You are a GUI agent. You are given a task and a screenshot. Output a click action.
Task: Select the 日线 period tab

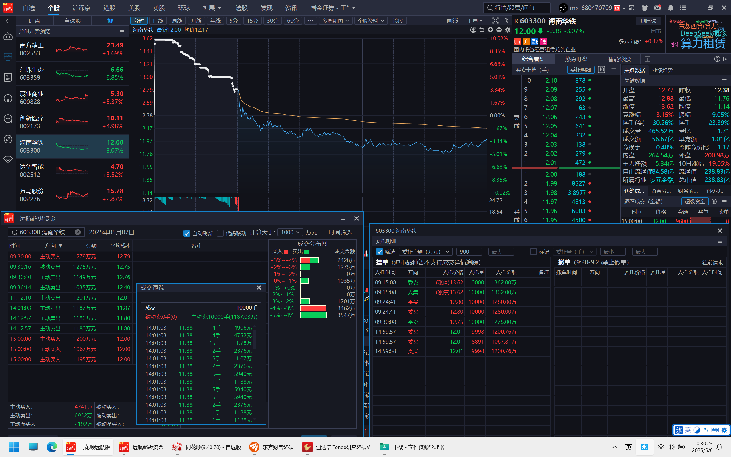pyautogui.click(x=158, y=21)
